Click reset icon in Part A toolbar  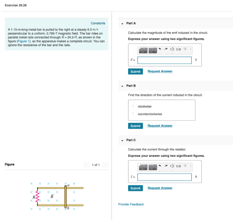tap(172, 49)
